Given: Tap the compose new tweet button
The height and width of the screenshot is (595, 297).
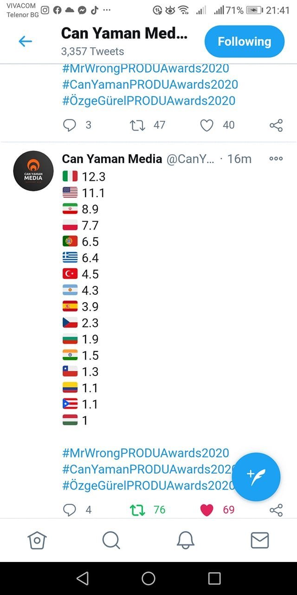Looking at the screenshot, I should 256,476.
